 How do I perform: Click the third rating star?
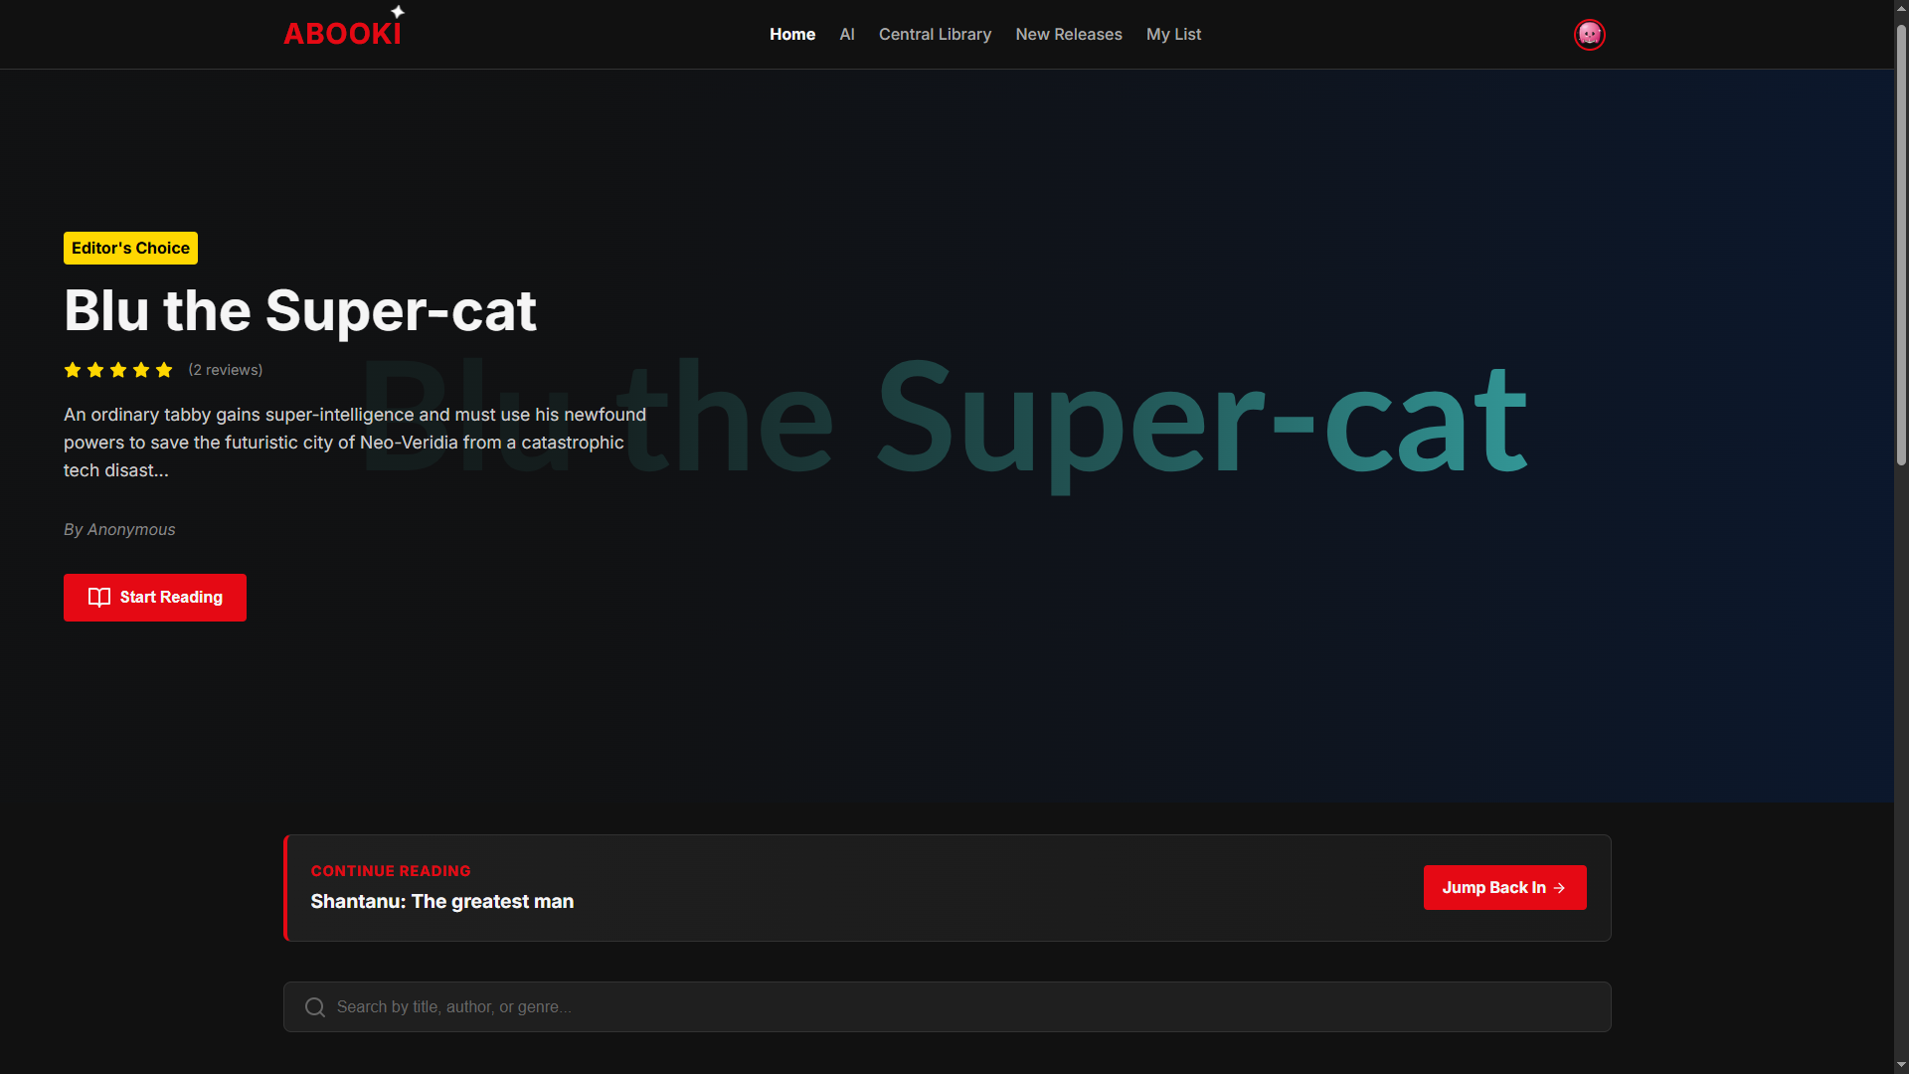[118, 370]
